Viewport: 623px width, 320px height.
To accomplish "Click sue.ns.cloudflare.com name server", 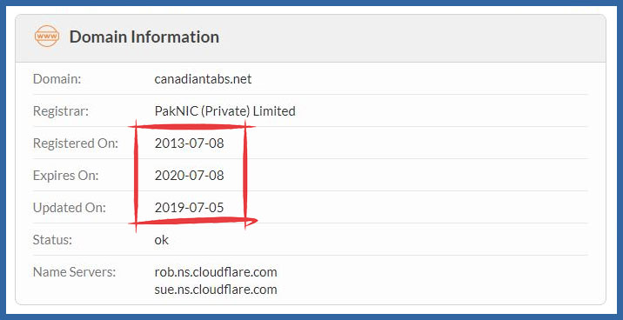I will [216, 290].
